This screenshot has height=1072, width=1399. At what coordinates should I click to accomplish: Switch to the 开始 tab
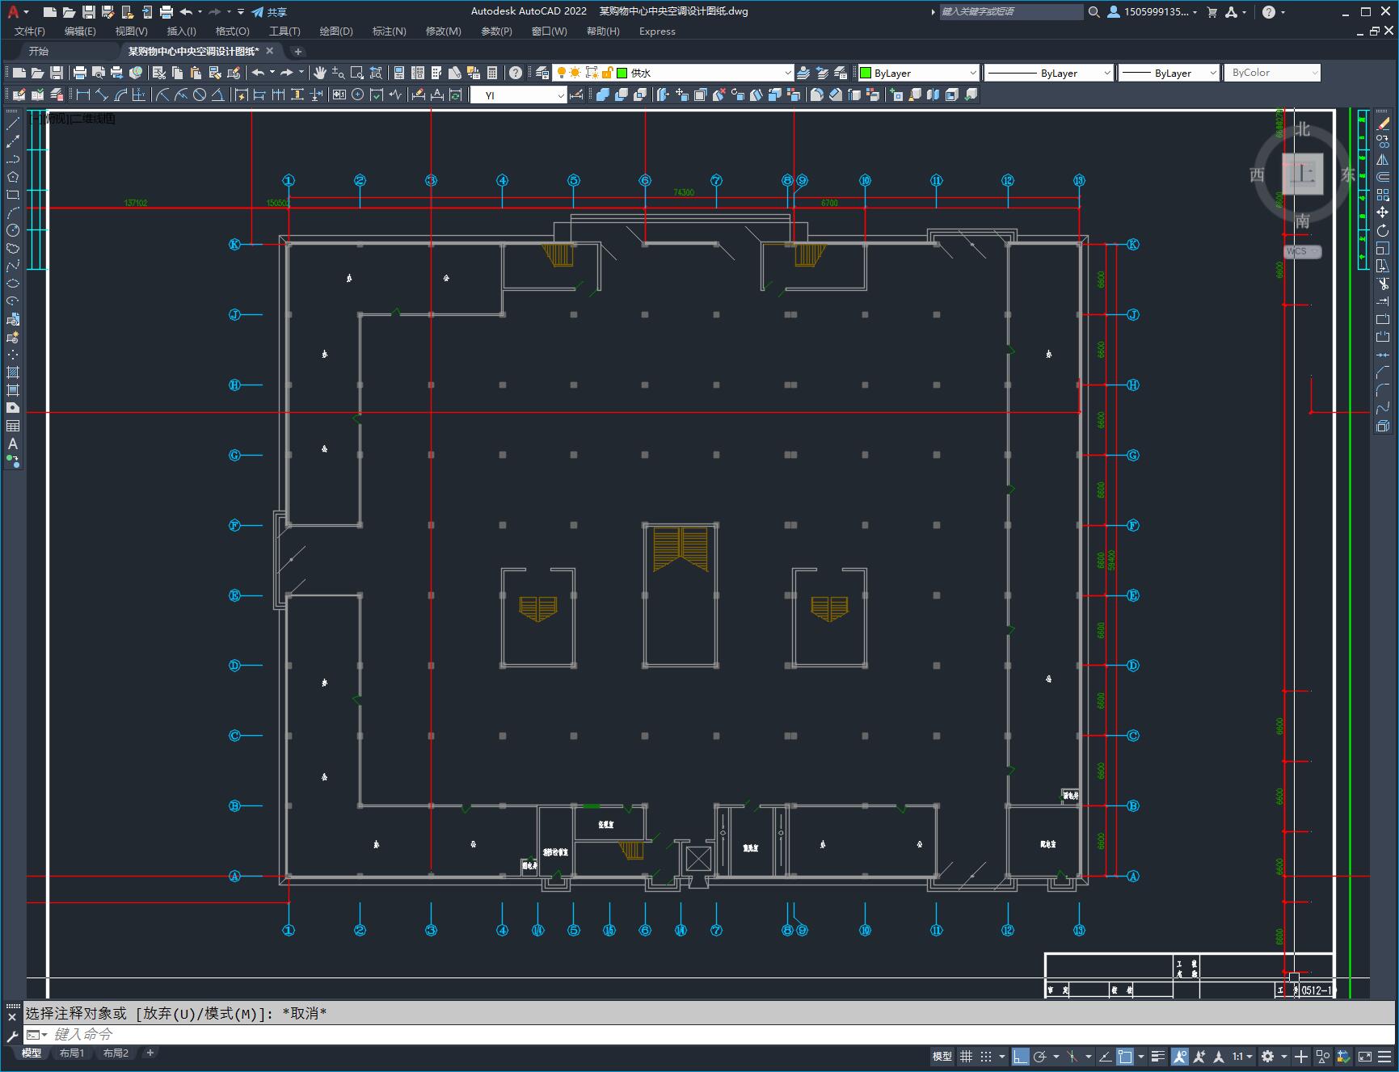click(39, 51)
